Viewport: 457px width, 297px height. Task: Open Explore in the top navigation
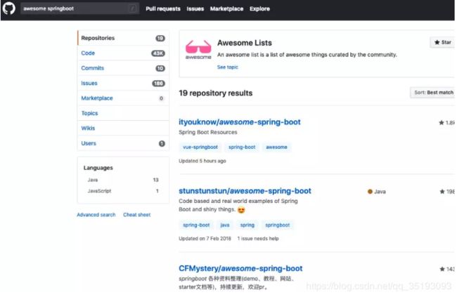tap(259, 8)
